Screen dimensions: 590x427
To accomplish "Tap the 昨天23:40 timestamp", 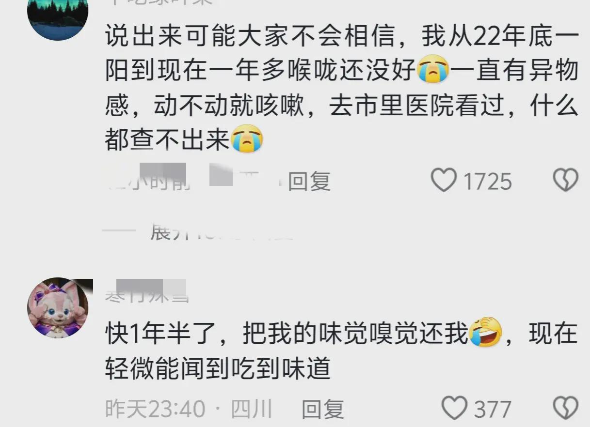I will pyautogui.click(x=155, y=410).
